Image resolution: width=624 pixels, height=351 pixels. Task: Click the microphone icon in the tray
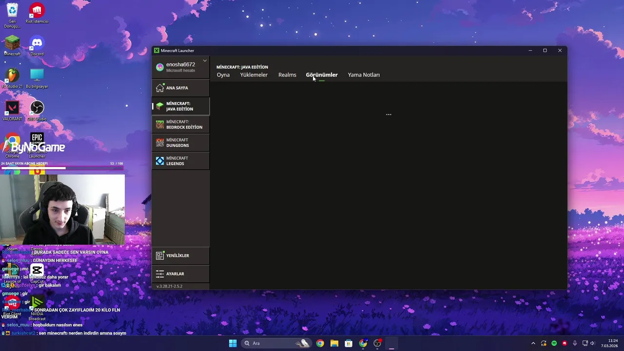tap(575, 343)
